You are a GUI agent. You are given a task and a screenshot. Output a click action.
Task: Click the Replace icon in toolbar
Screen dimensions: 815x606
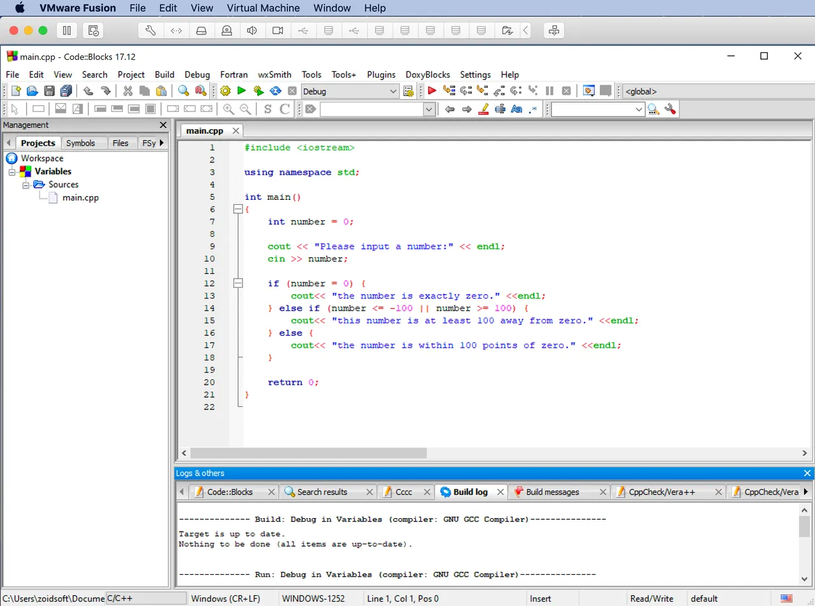[201, 91]
